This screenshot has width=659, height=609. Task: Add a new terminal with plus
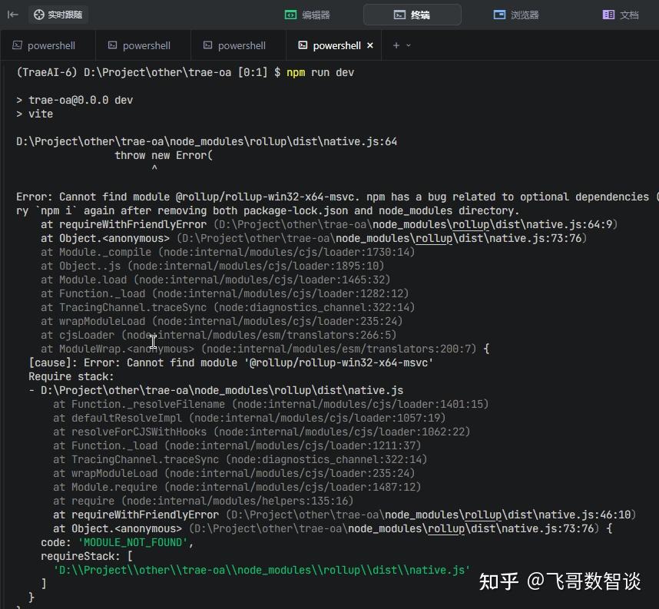coord(396,45)
